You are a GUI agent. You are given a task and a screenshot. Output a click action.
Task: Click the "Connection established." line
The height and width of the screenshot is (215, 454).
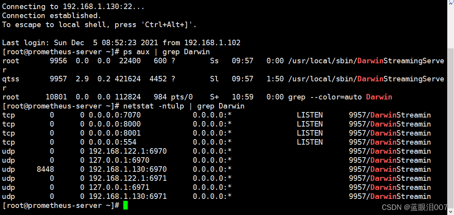click(52, 16)
